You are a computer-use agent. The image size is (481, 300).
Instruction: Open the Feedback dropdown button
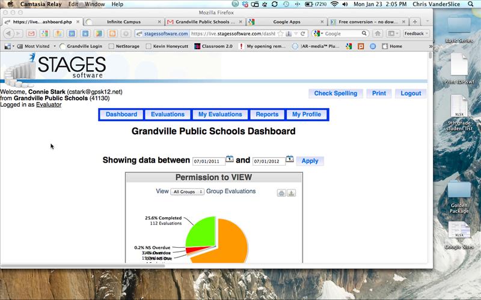[x=416, y=34]
